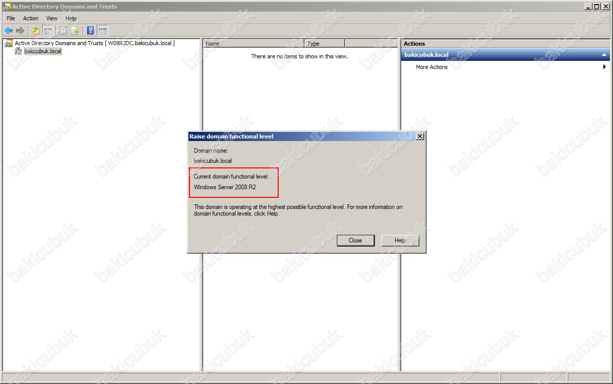613x384 pixels.
Task: Expand the More Actions submenu arrow
Action: tap(604, 67)
